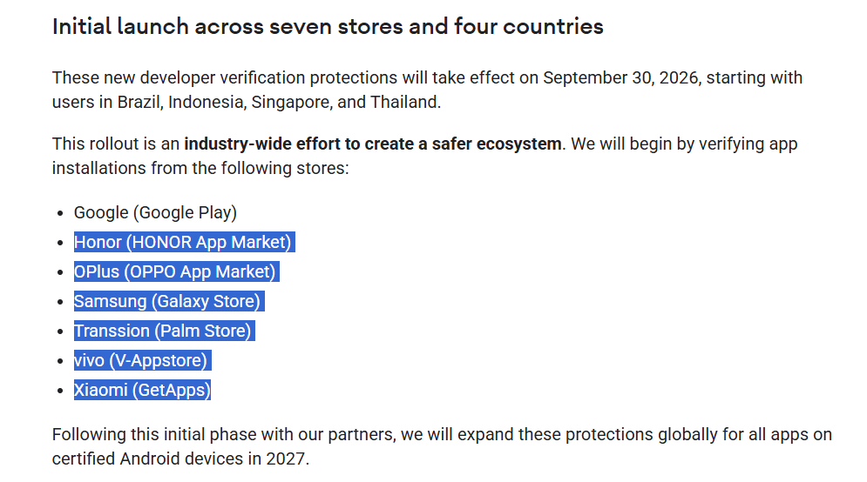Click the 'Xiaomi (GetApps)' list item
This screenshot has height=482, width=867.
coord(142,390)
